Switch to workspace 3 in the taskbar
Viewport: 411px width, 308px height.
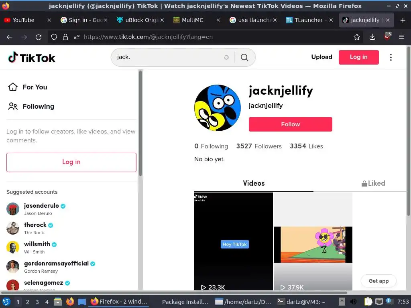coord(37,302)
